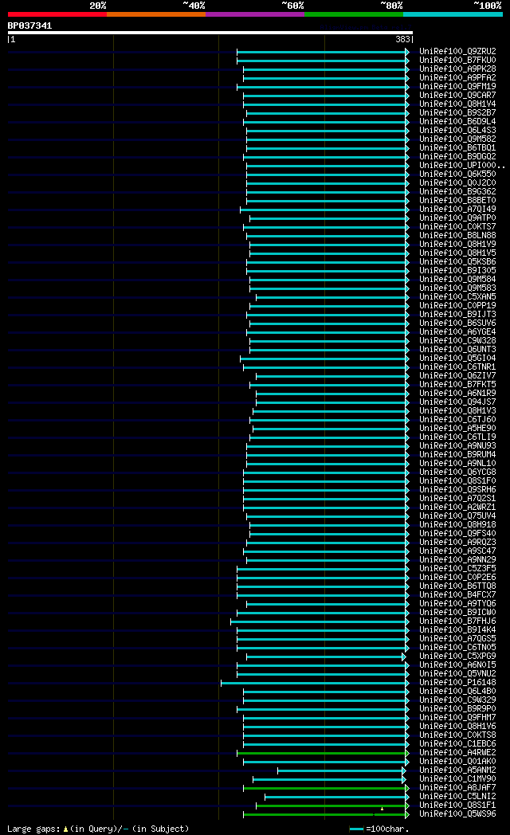The height and width of the screenshot is (835, 510).
Task: Click the purple ~60% identity color bar
Action: [x=254, y=14]
